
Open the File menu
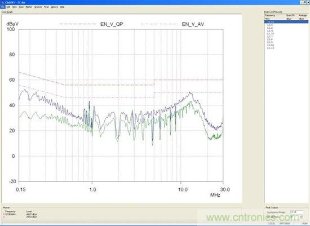click(3, 7)
